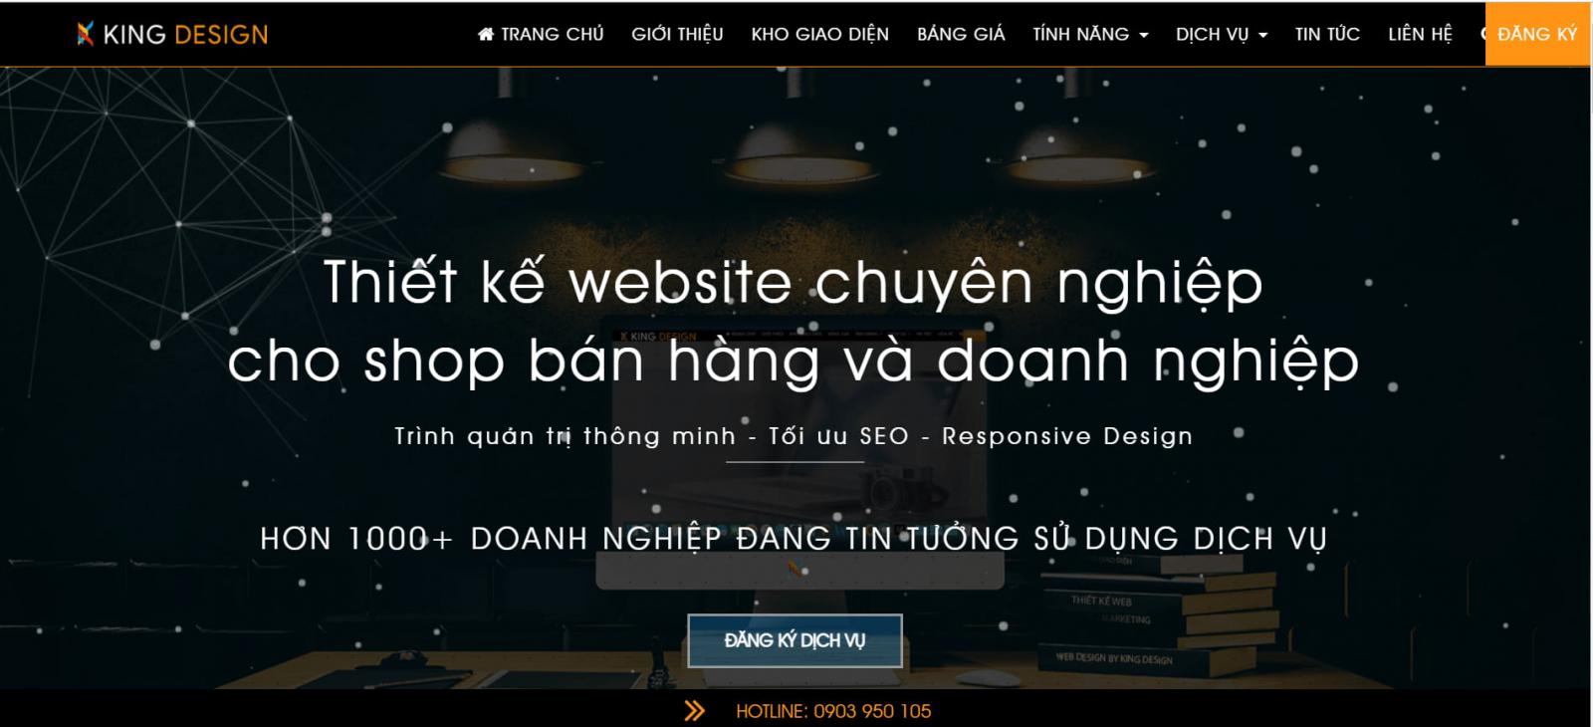
Task: Click the home icon beside Trang Chủ
Action: 486,34
